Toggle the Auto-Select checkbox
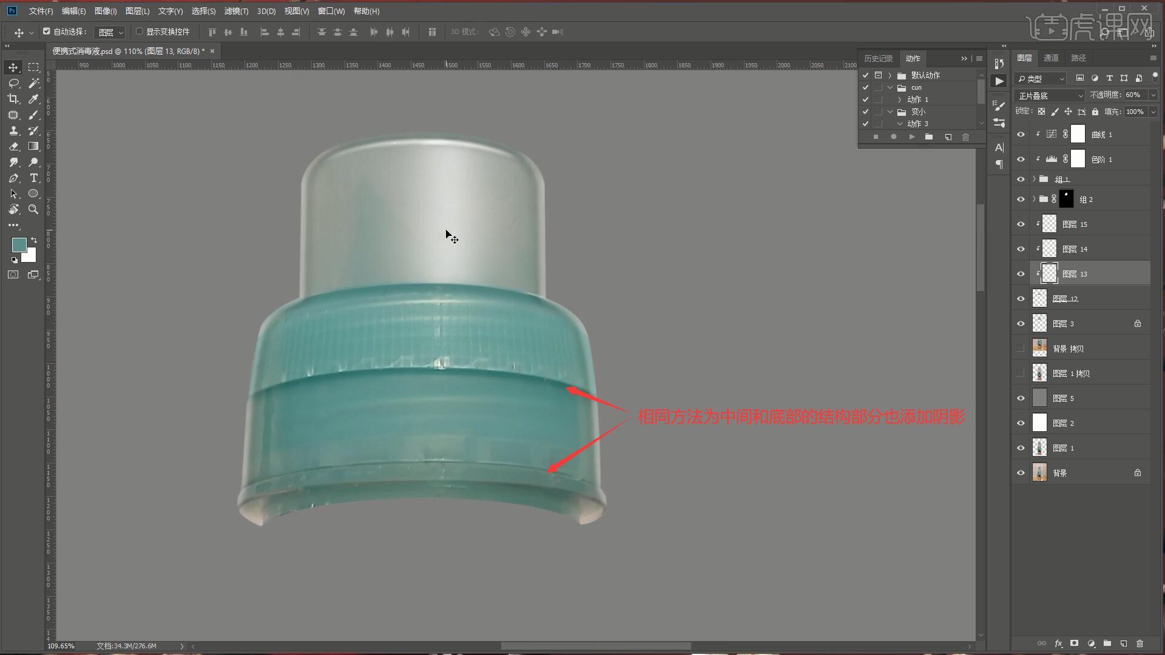1165x655 pixels. [47, 32]
